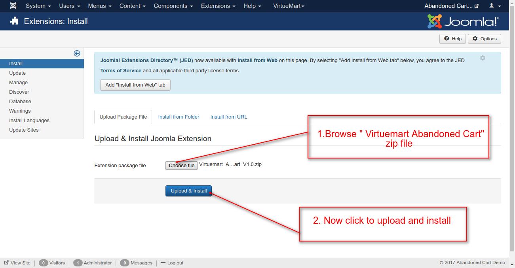Collapse sidebar with the arrow circle icon
Image resolution: width=515 pixels, height=268 pixels.
pyautogui.click(x=77, y=53)
